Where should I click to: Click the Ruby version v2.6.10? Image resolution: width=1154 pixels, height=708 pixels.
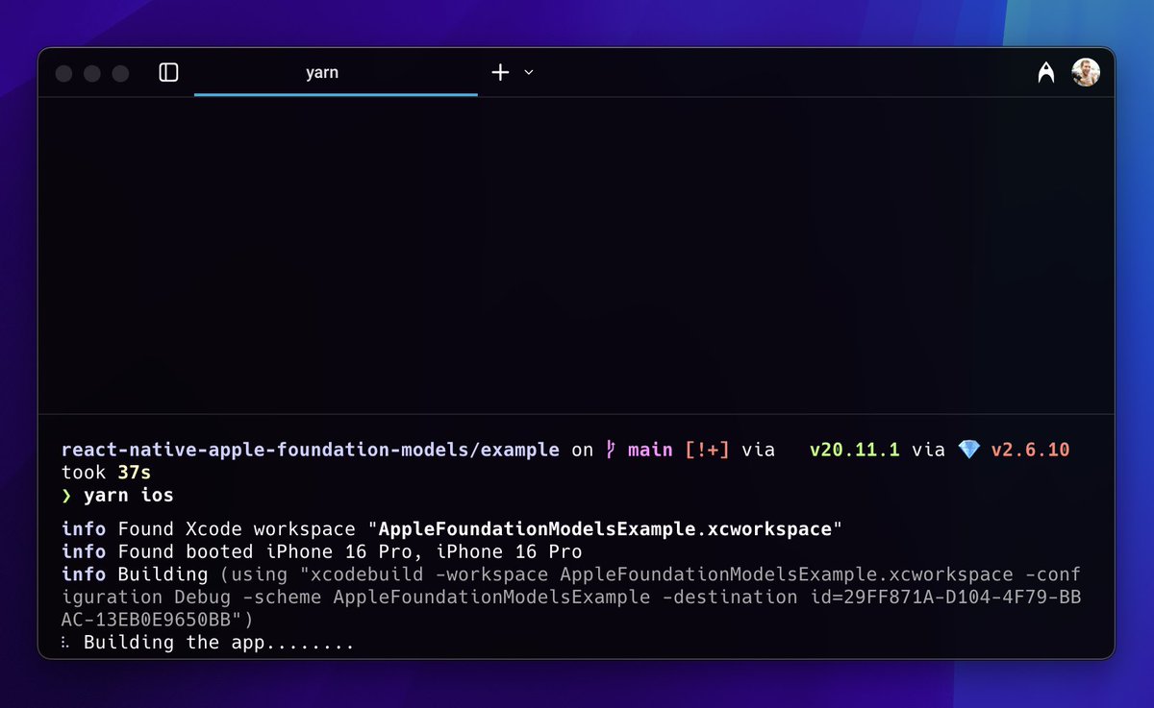1029,450
